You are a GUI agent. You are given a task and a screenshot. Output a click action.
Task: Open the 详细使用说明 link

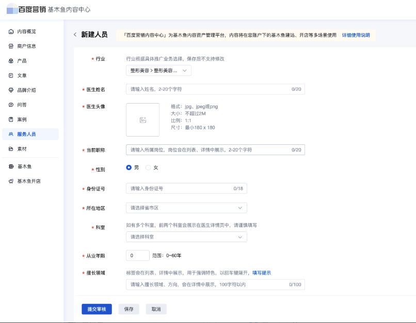pyautogui.click(x=356, y=35)
